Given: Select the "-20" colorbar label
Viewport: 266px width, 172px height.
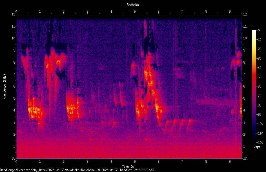Looking at the screenshot, I should (x=259, y=49).
